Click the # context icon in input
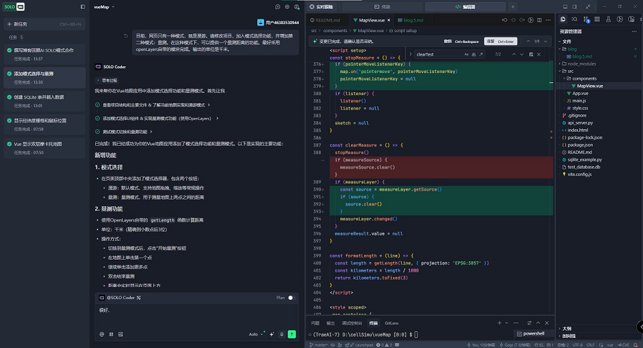Image resolution: width=643 pixels, height=348 pixels. pos(111,334)
